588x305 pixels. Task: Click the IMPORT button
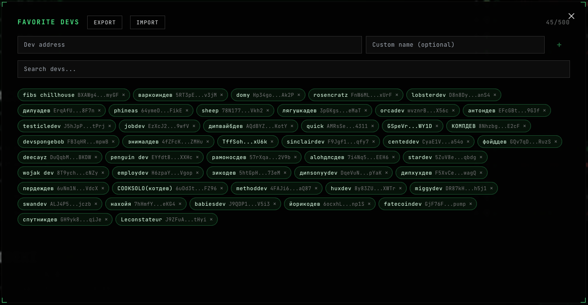(148, 22)
